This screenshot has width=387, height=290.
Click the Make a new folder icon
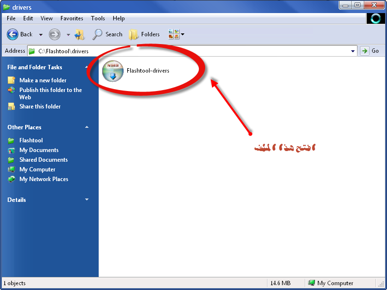(11, 80)
